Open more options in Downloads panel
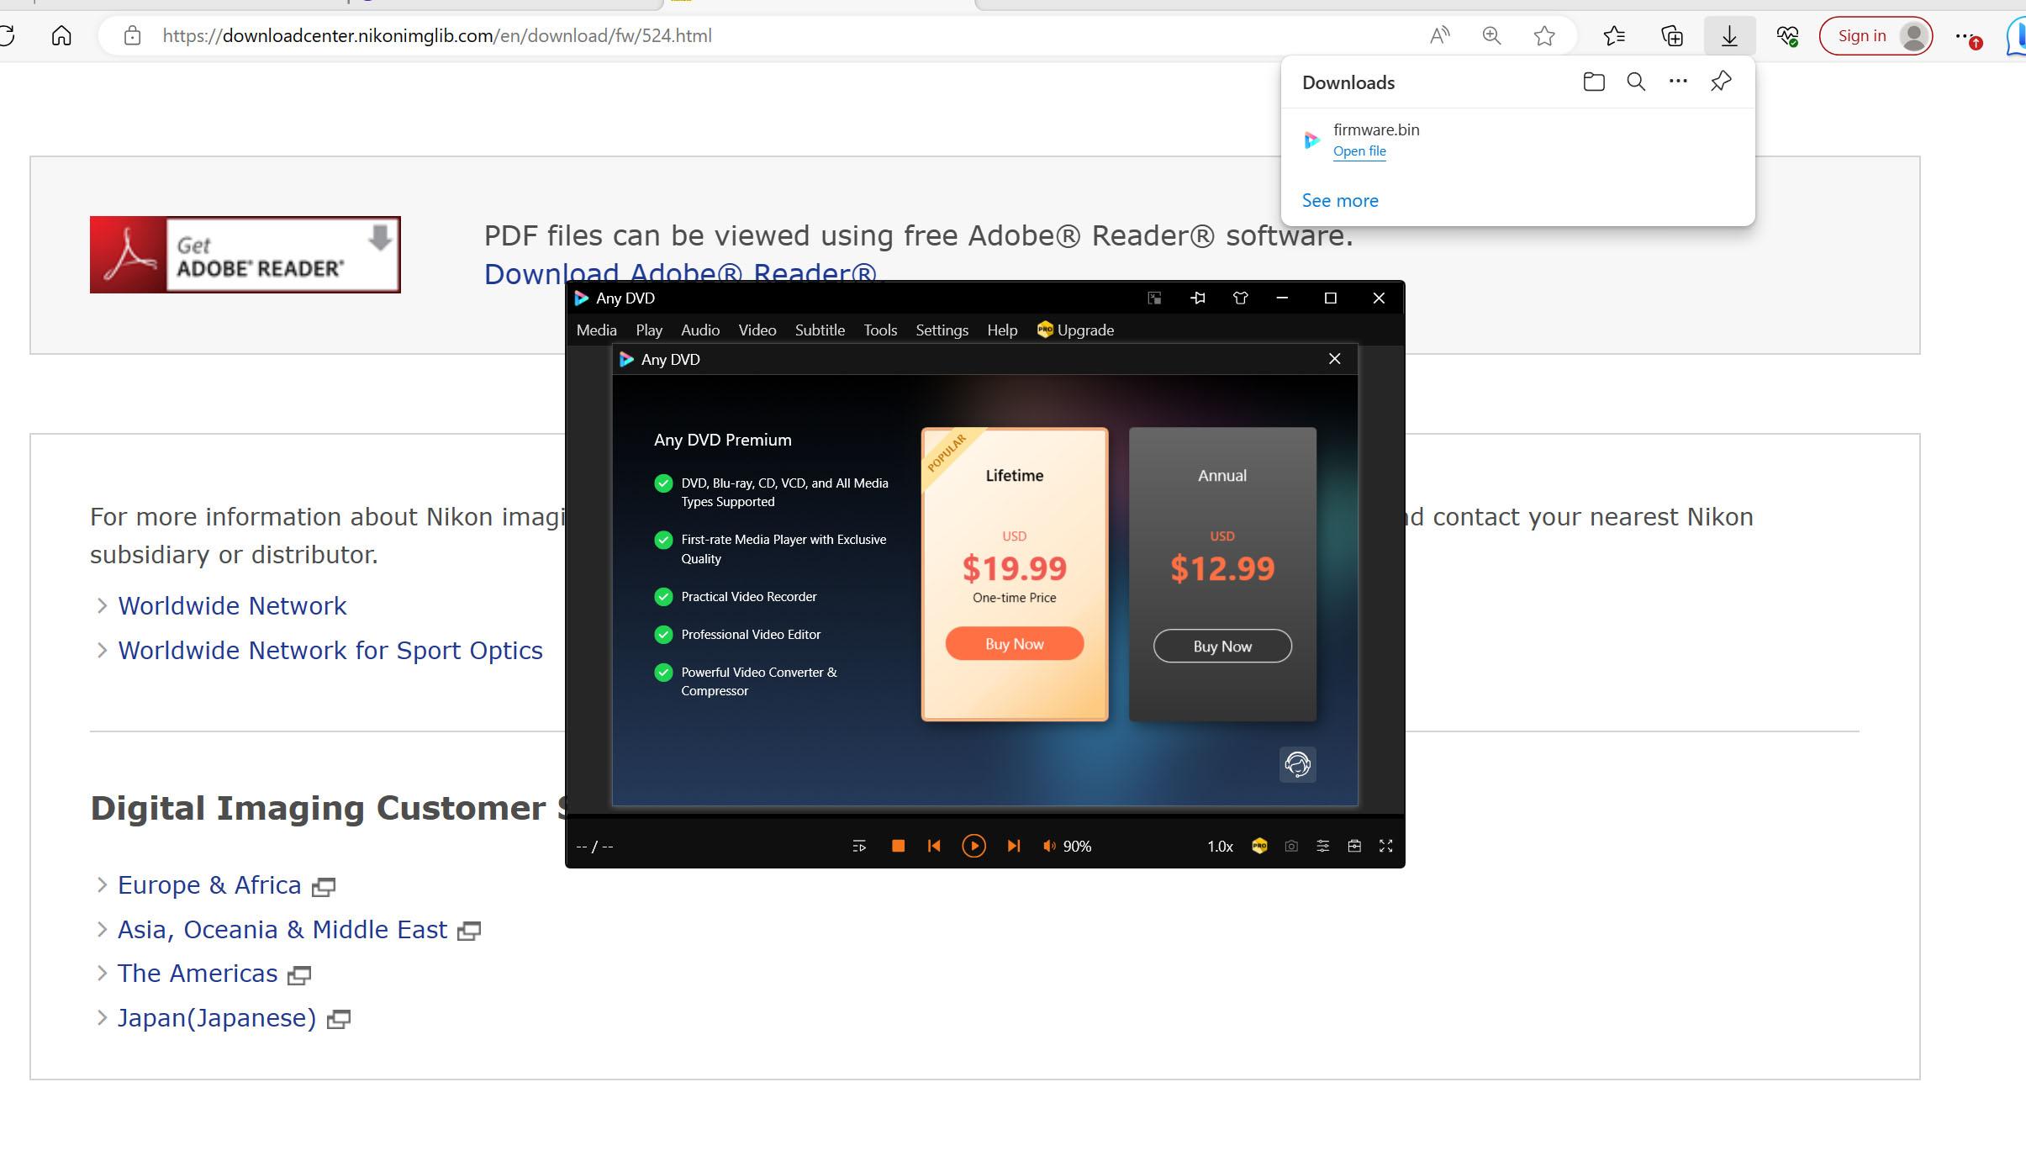Viewport: 2026px width, 1156px height. pos(1678,82)
